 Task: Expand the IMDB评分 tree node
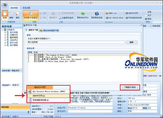5,40
